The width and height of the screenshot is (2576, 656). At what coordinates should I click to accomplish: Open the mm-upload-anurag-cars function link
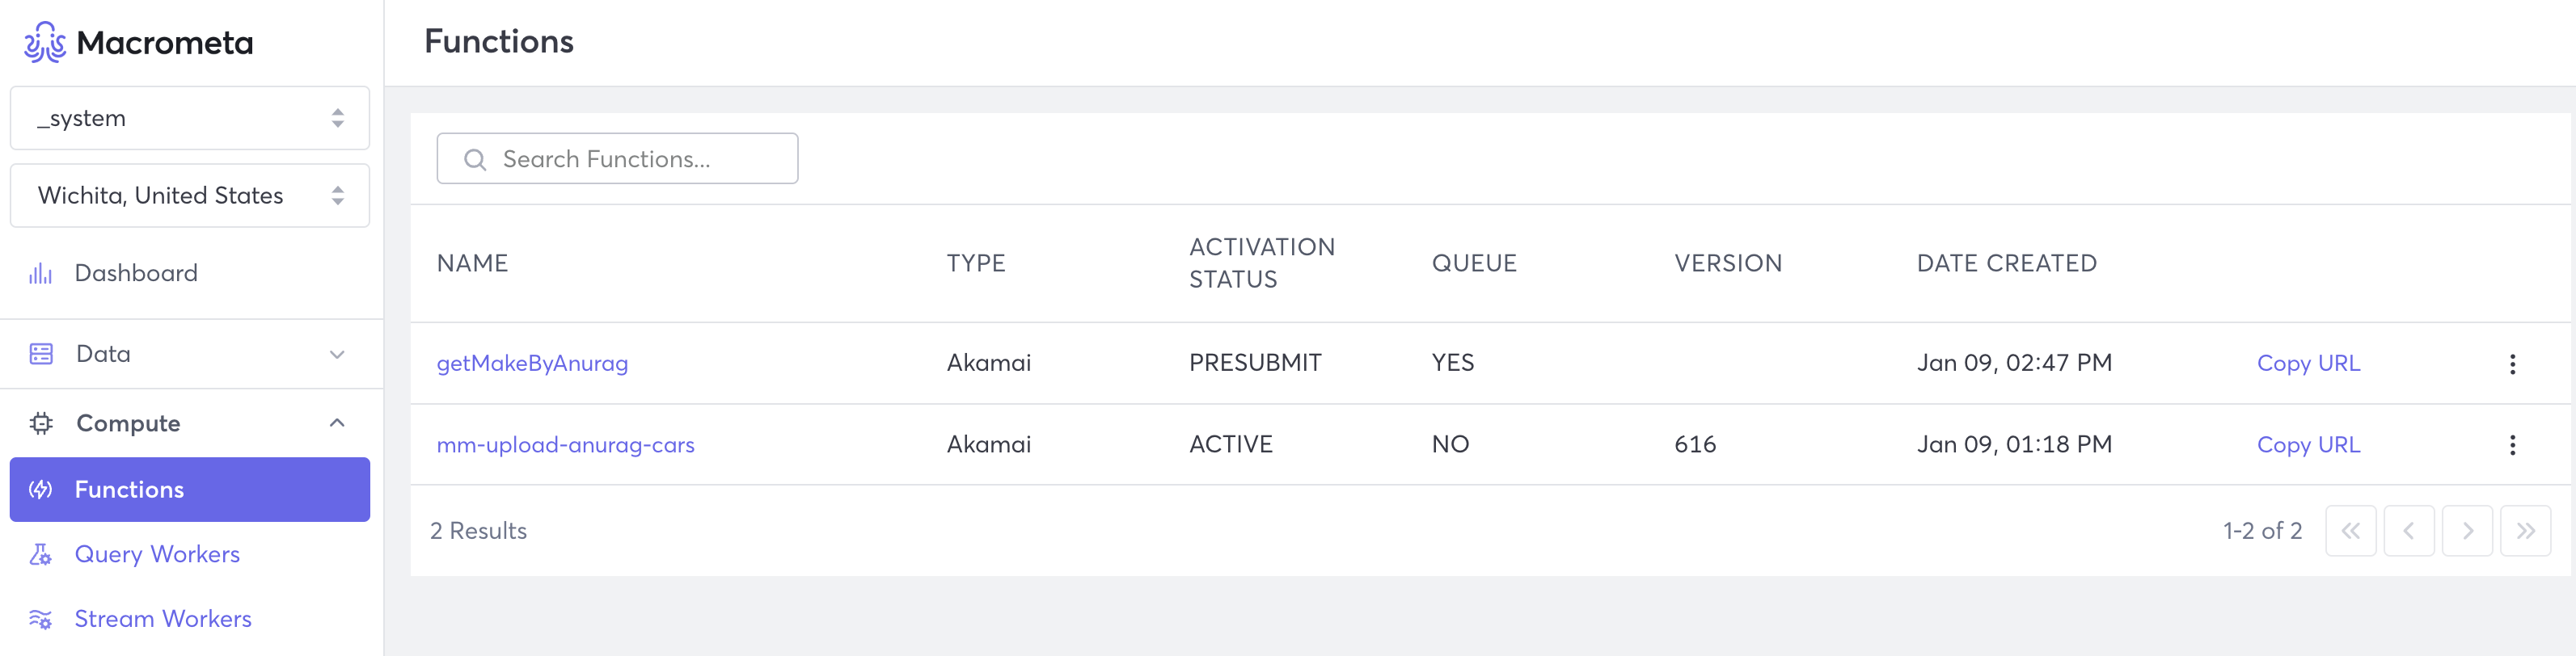click(565, 444)
